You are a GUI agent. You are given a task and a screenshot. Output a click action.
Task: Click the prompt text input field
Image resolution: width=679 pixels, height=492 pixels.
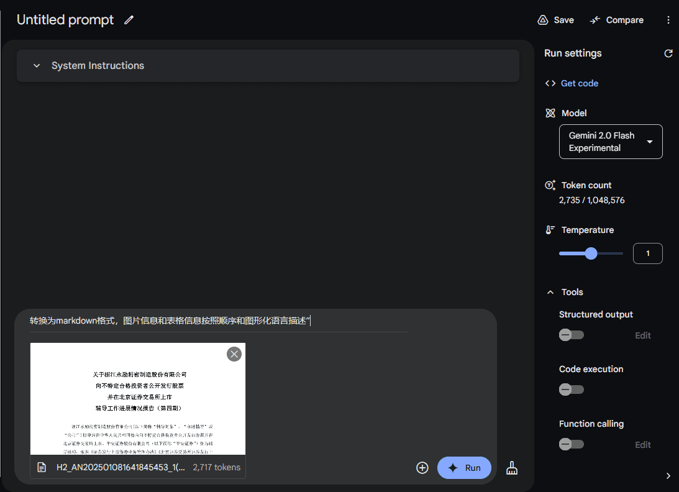tap(219, 321)
